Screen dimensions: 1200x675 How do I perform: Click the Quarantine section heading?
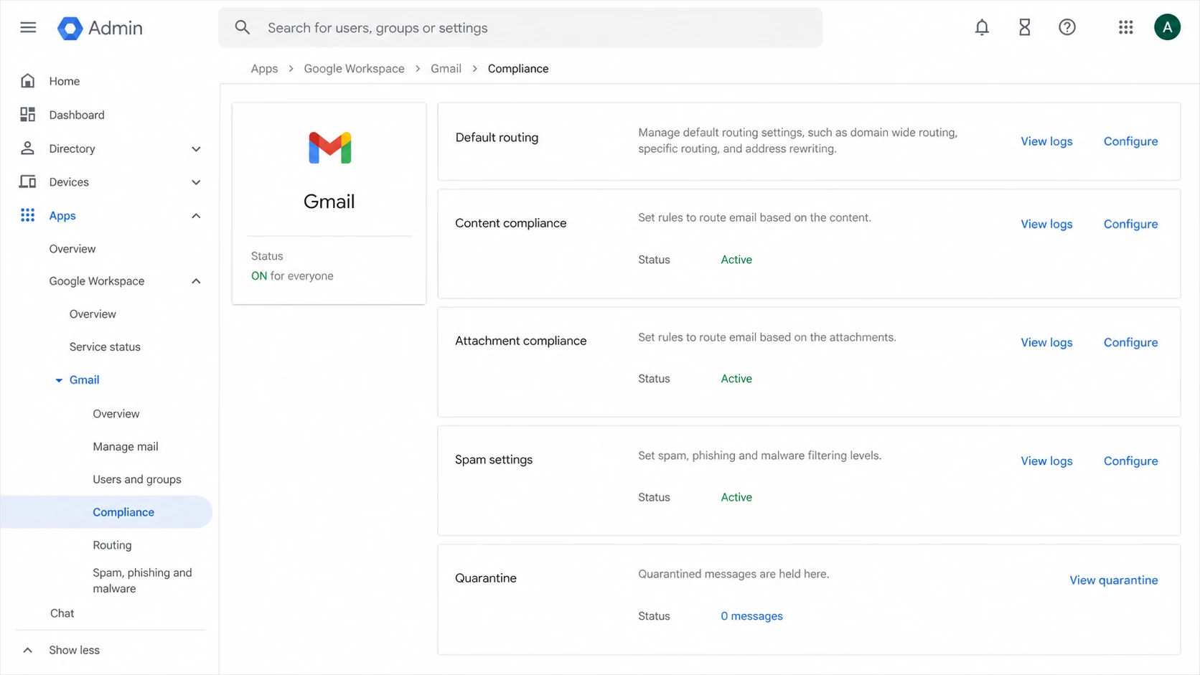[486, 578]
